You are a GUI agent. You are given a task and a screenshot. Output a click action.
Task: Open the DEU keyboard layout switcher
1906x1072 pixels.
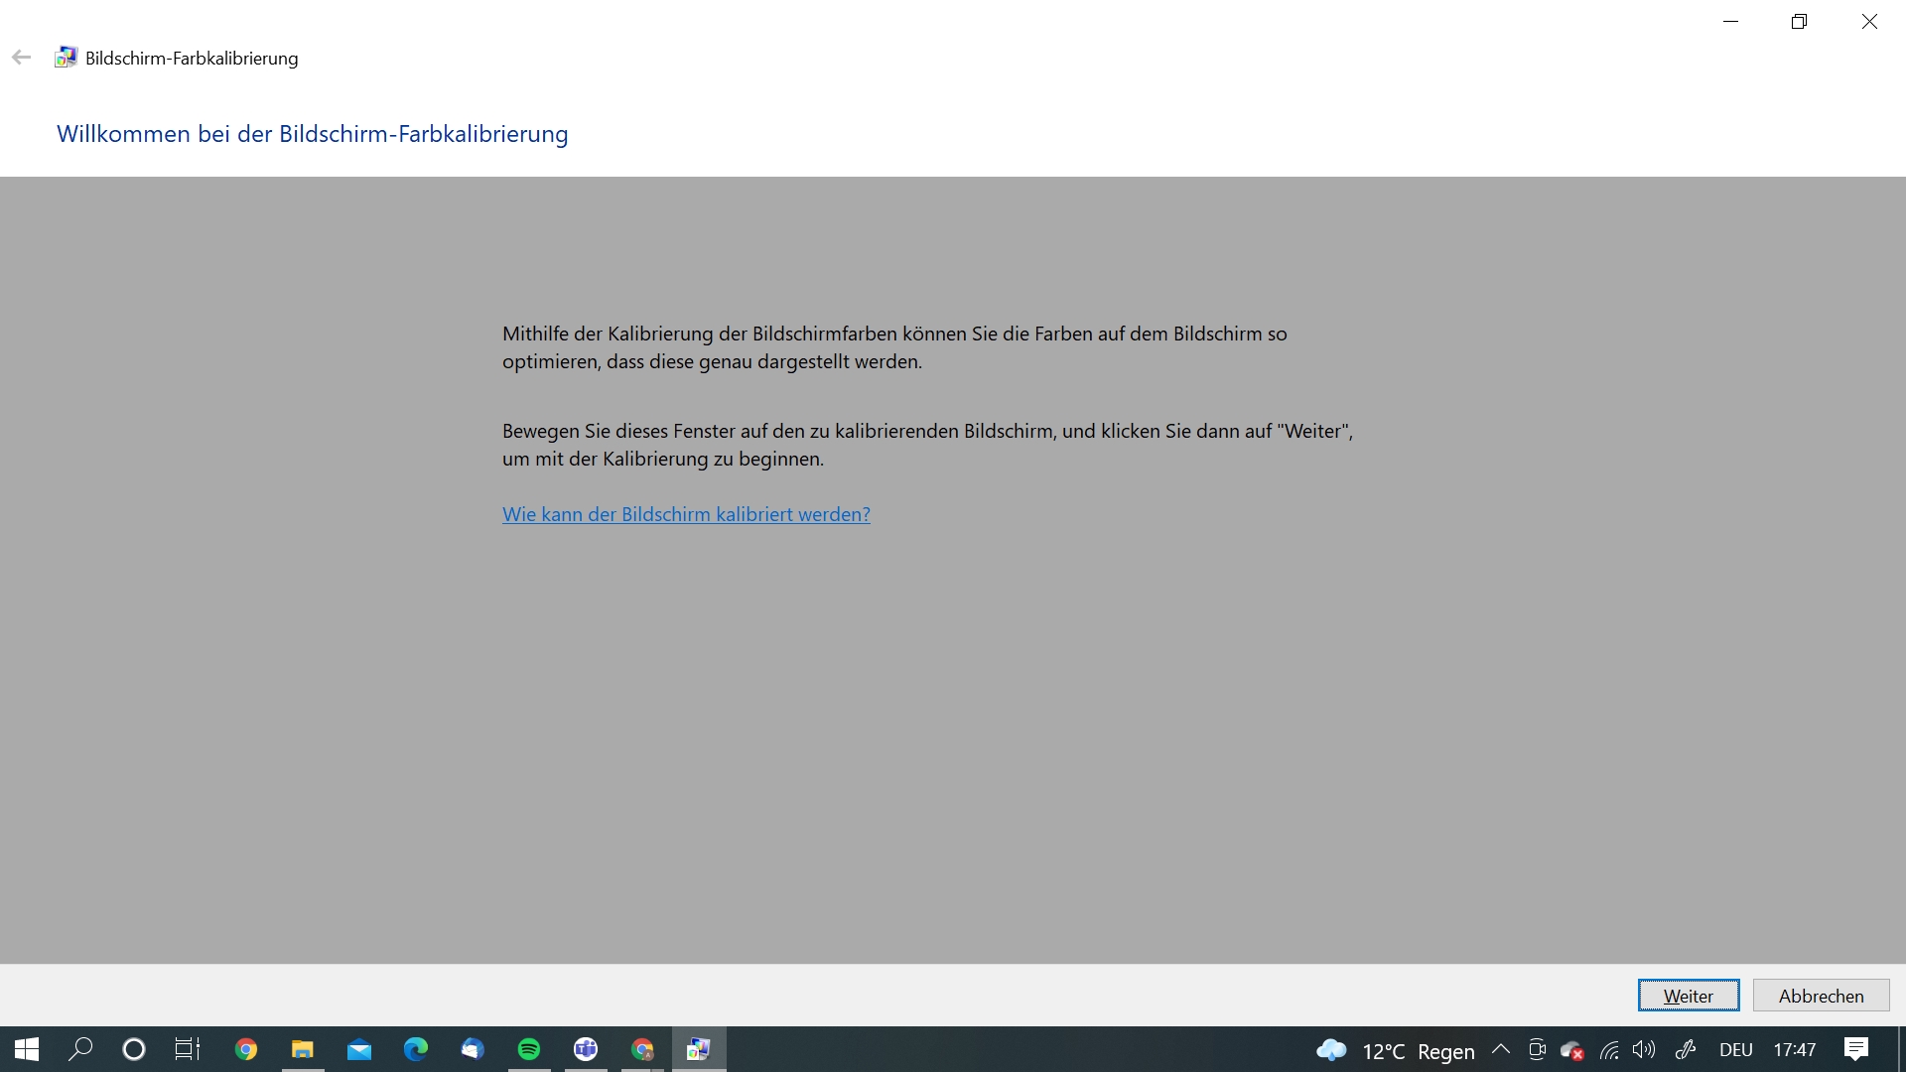click(x=1735, y=1049)
